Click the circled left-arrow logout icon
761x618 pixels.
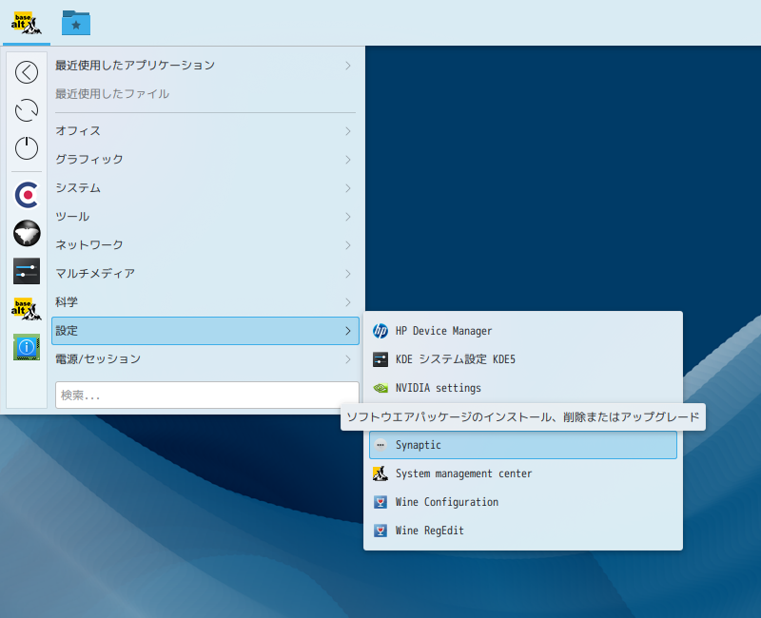(27, 72)
